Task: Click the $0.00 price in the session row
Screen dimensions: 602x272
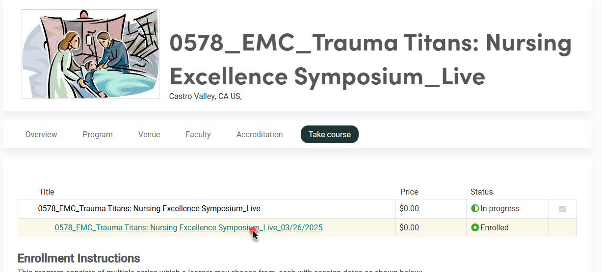Action: coord(409,228)
